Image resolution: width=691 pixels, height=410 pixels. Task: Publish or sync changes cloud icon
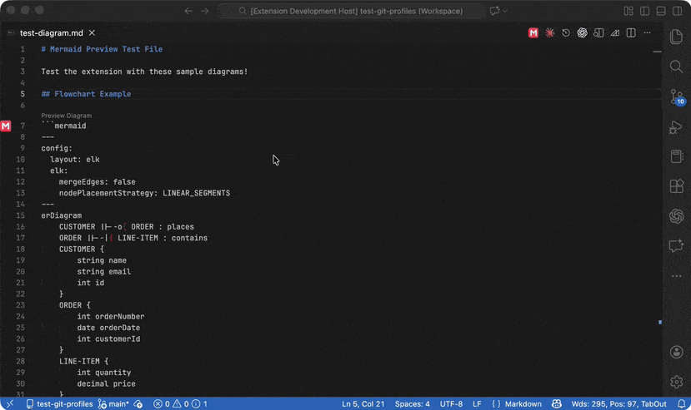138,404
